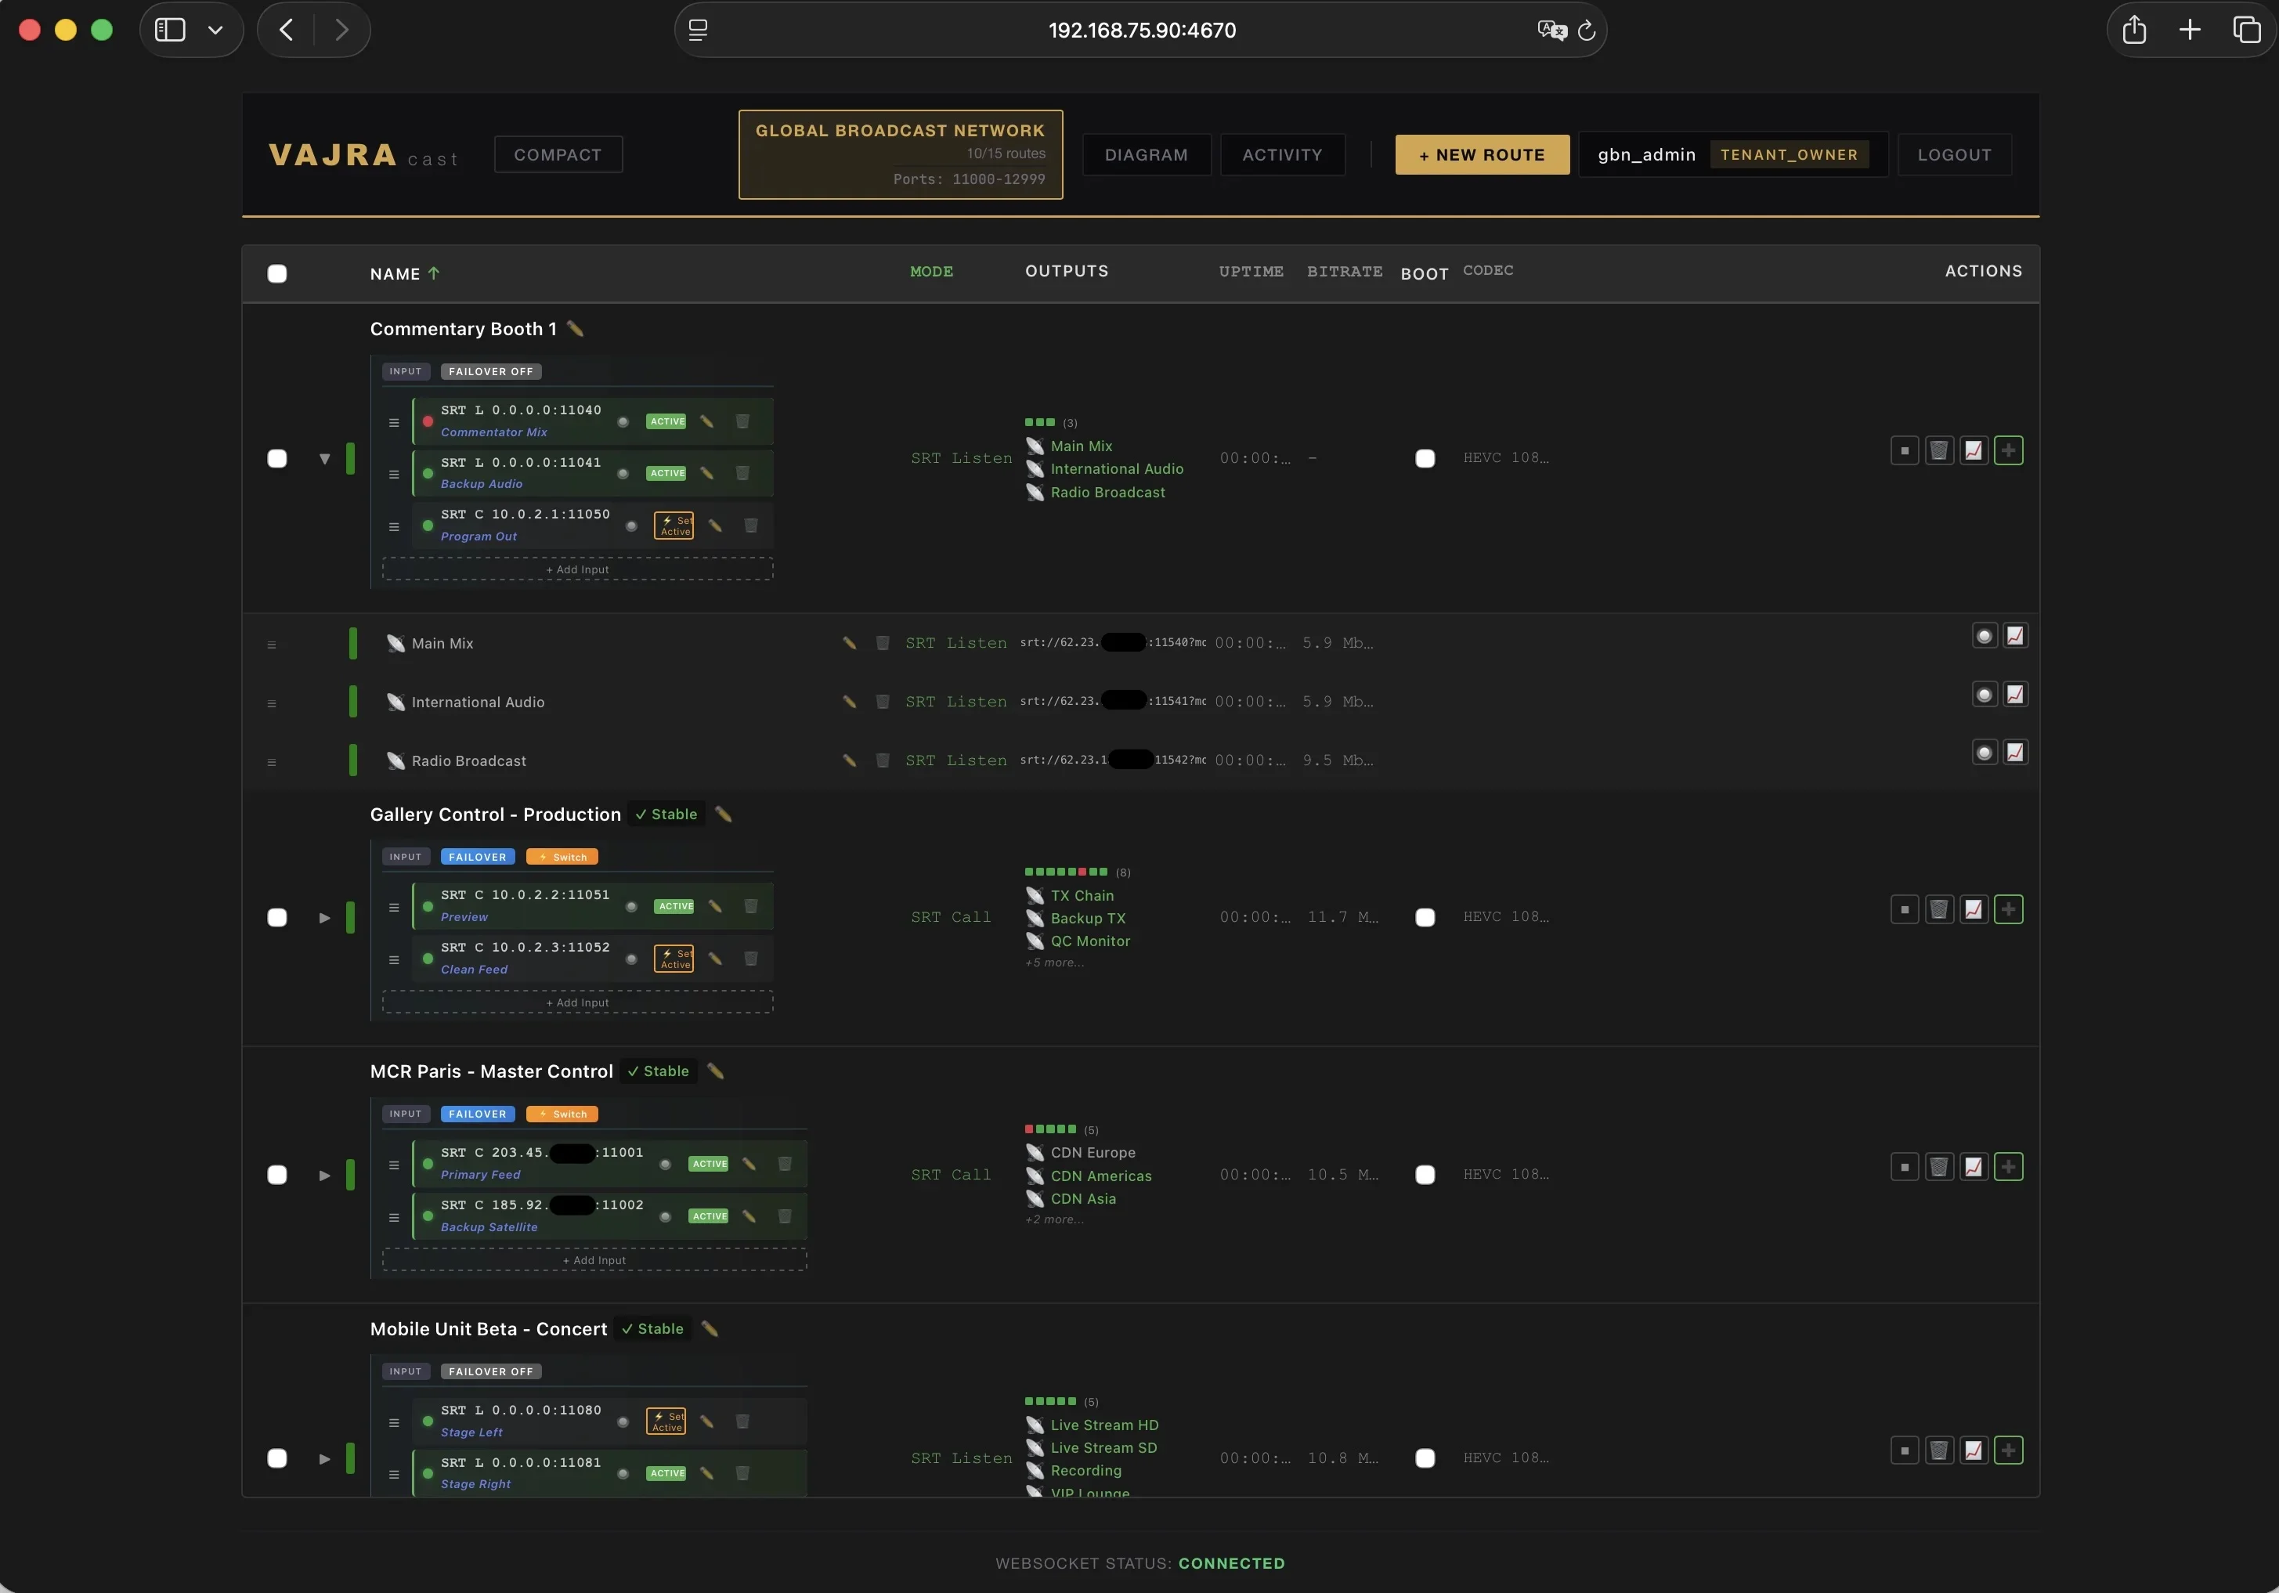The width and height of the screenshot is (2279, 1593).
Task: Click the Add Input area under Clean Feed
Action: pyautogui.click(x=576, y=1002)
